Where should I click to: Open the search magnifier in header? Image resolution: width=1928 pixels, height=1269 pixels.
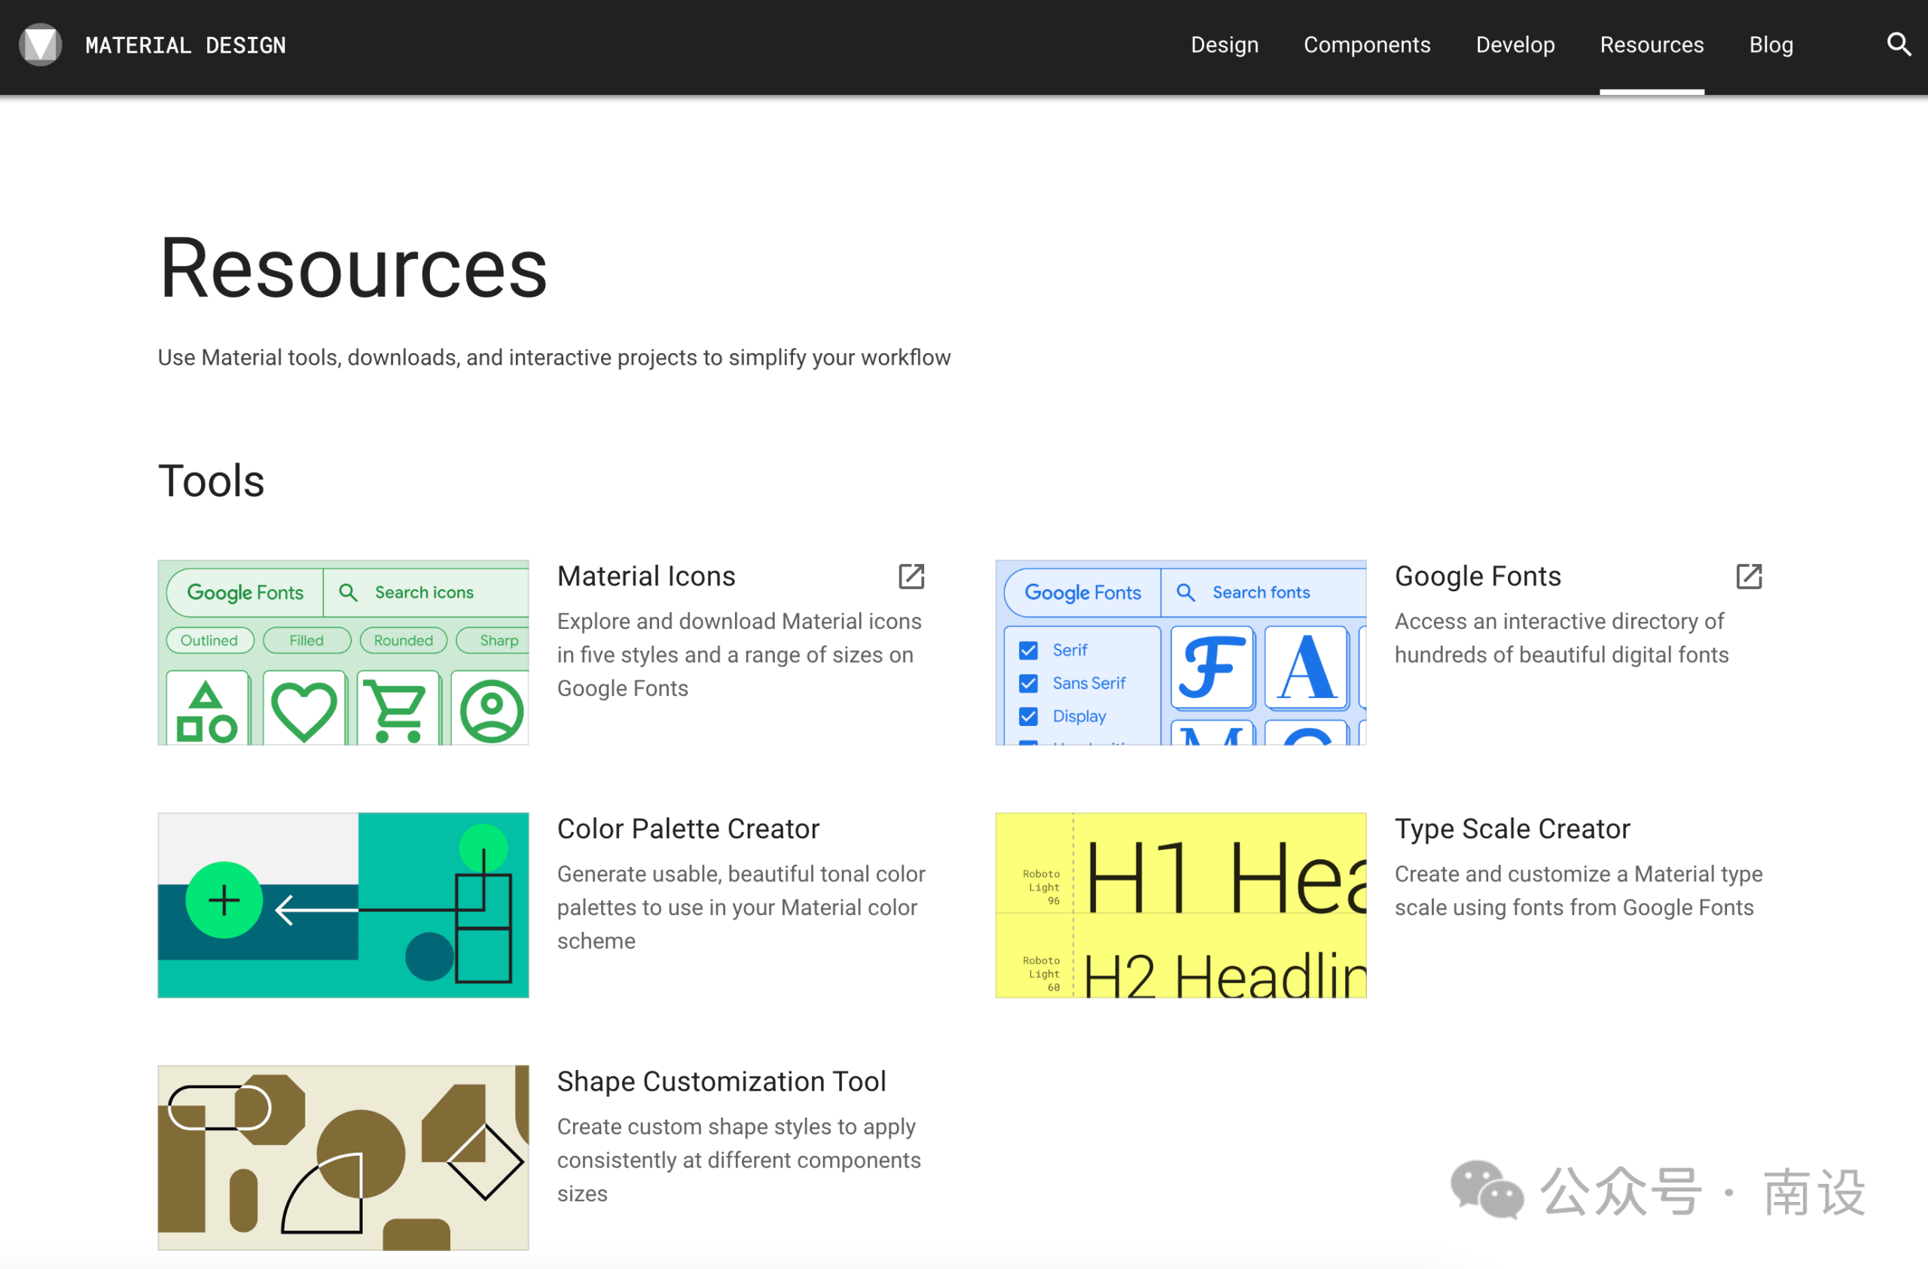1898,44
